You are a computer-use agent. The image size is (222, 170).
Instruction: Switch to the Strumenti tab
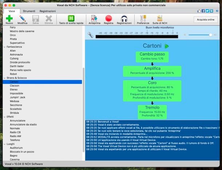[x=29, y=11]
